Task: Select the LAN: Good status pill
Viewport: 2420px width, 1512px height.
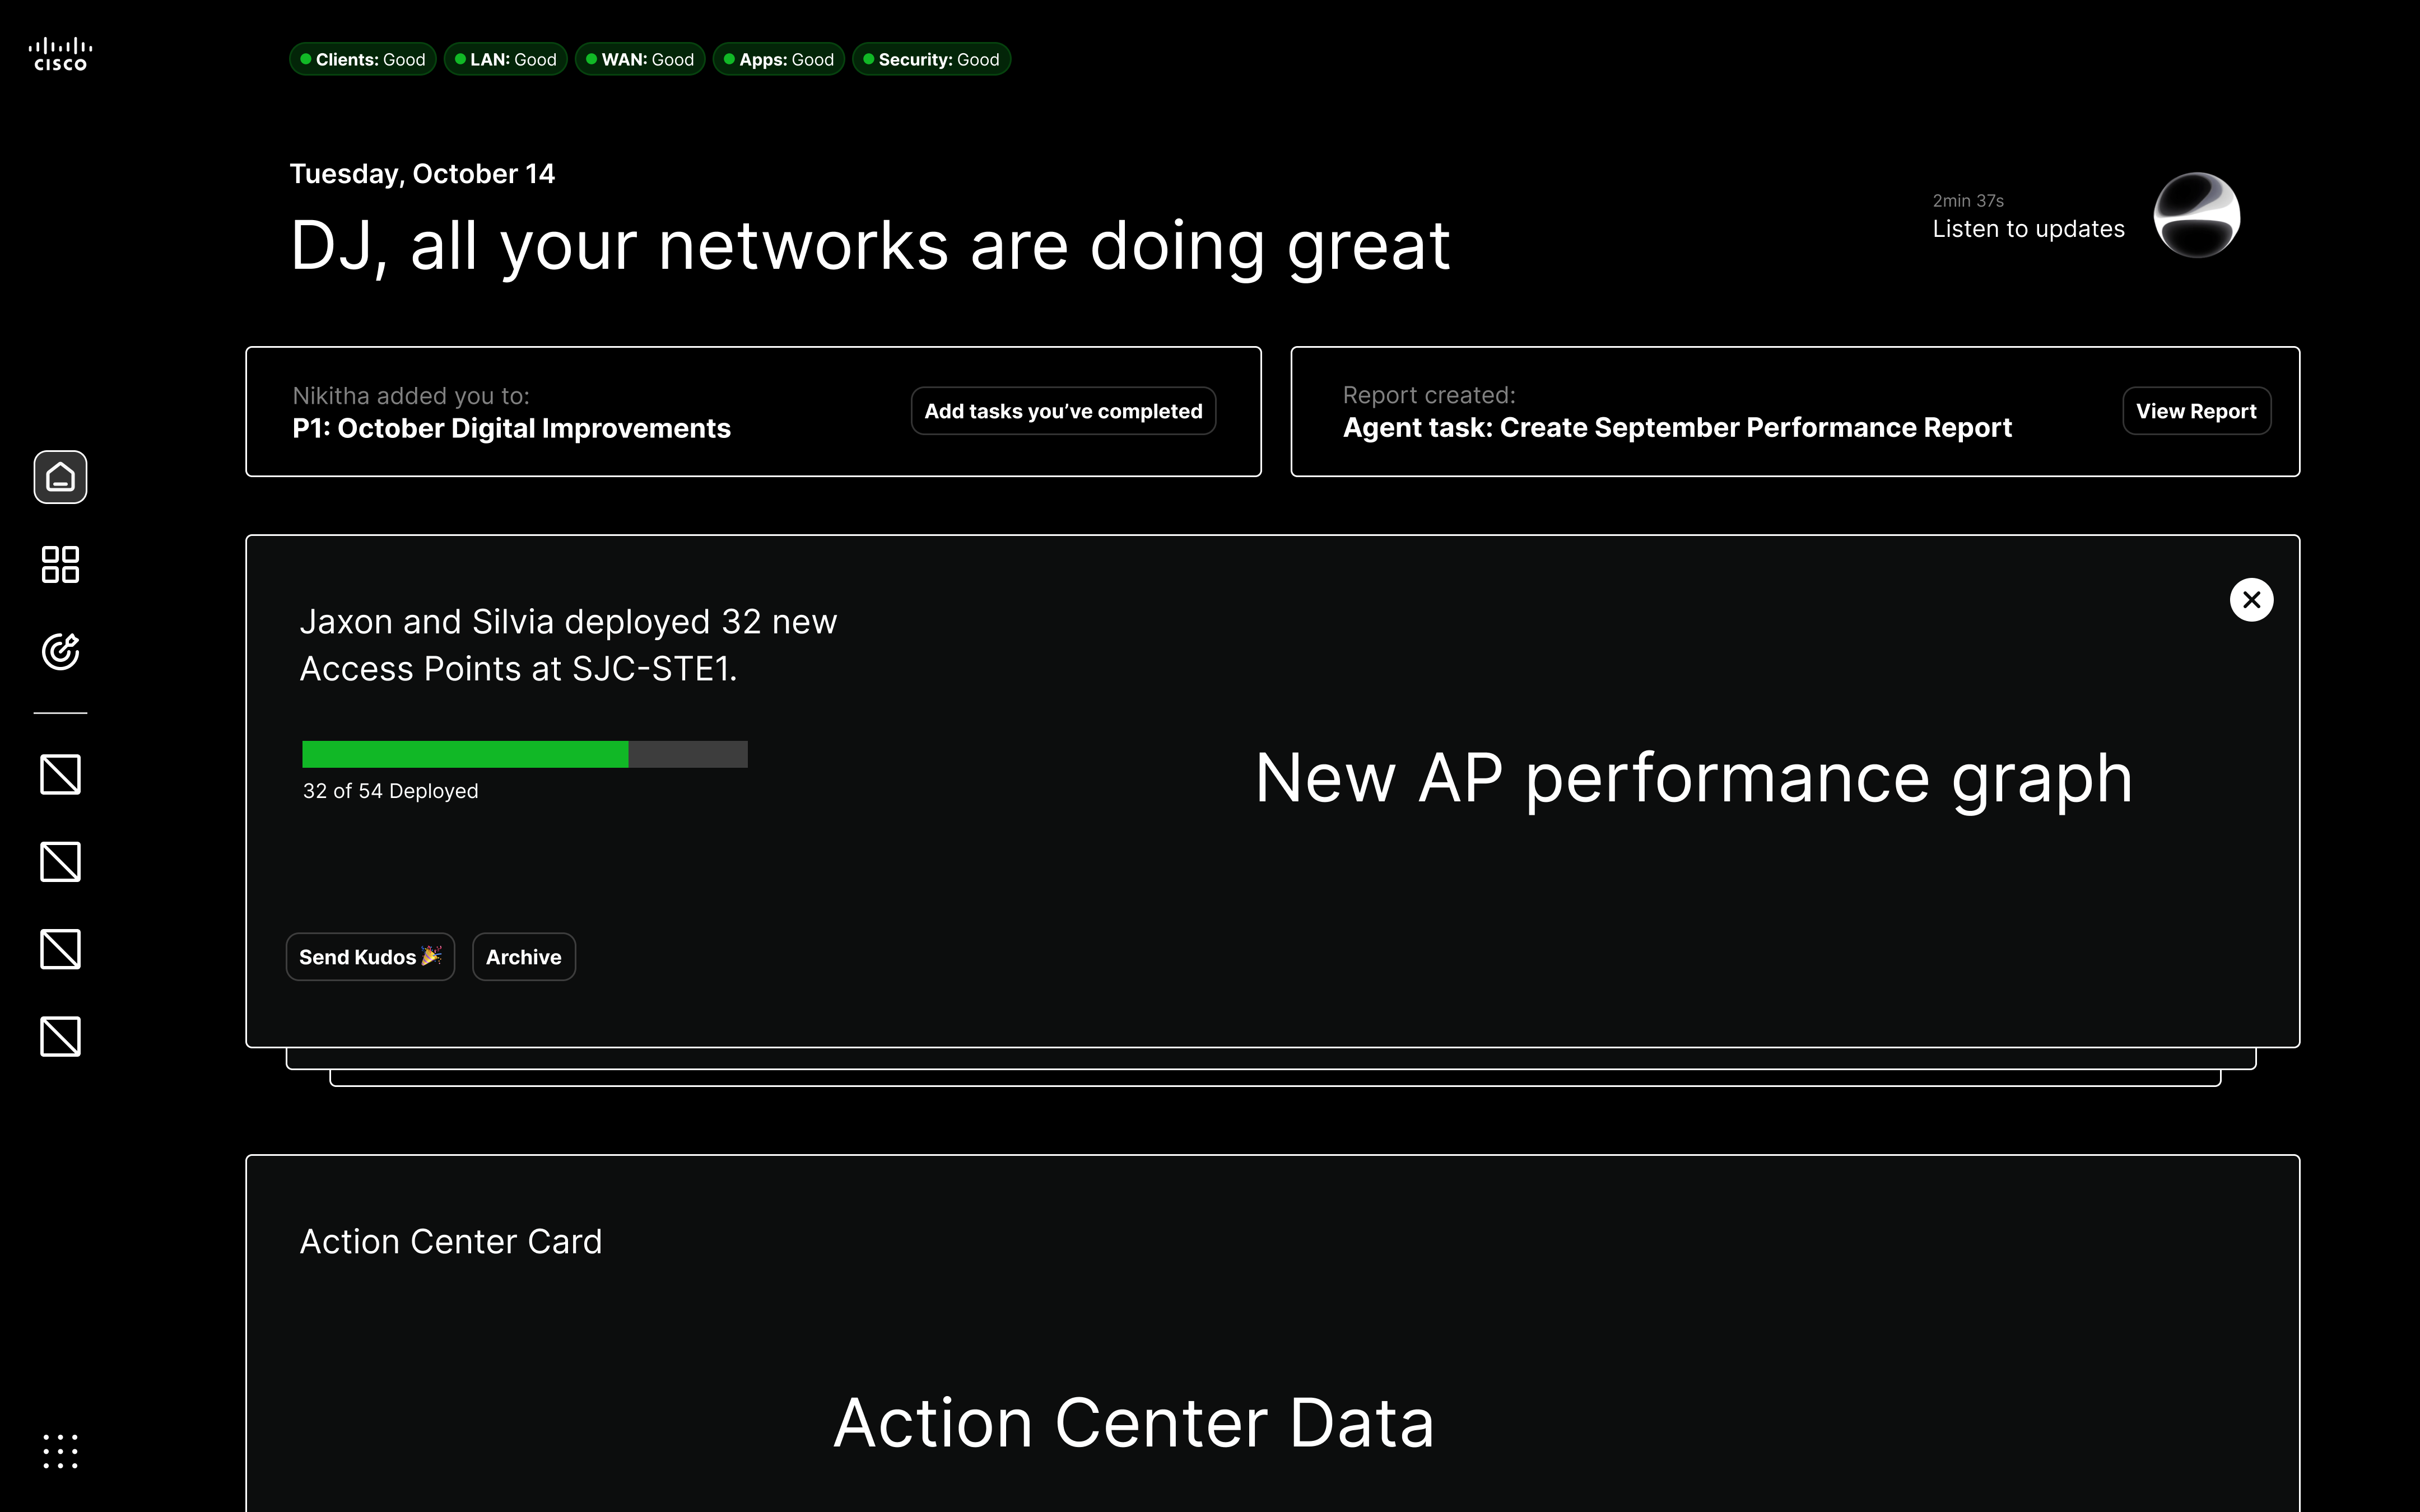Action: pos(506,59)
